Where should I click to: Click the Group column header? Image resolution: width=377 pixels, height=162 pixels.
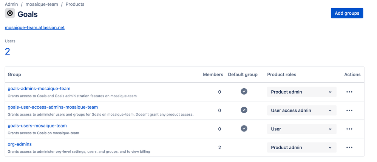pyautogui.click(x=14, y=74)
